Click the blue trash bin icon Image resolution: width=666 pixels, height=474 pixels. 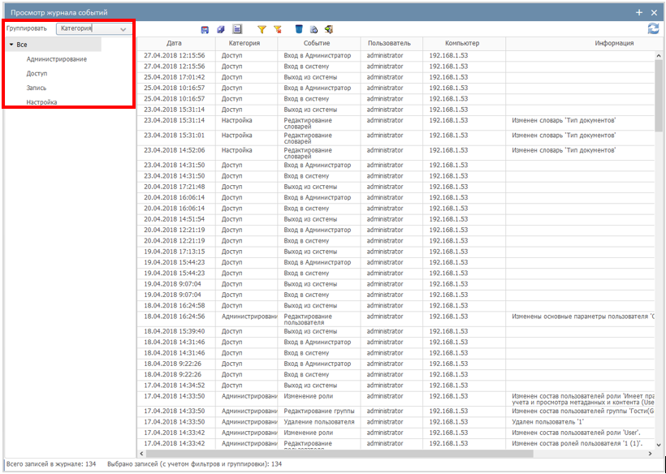coord(299,29)
